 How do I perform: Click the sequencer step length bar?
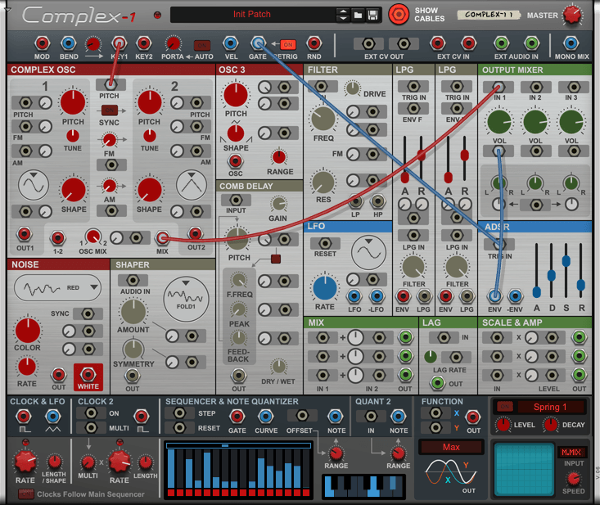tap(239, 445)
